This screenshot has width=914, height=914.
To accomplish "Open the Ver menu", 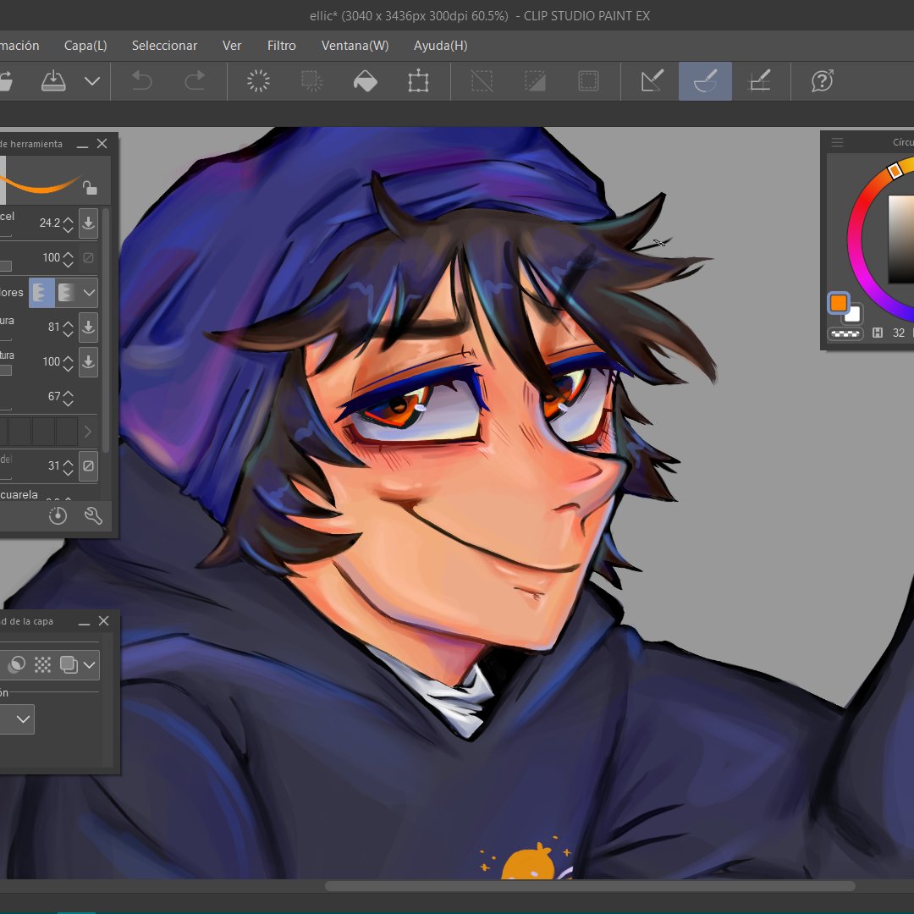I will (x=231, y=46).
